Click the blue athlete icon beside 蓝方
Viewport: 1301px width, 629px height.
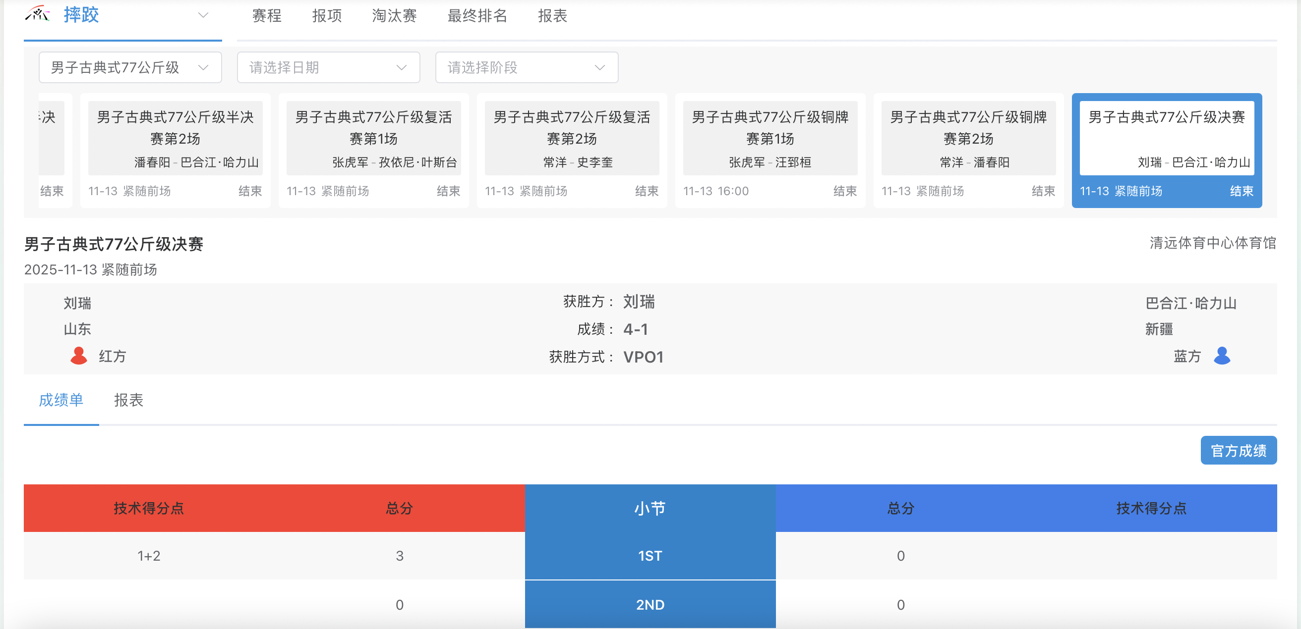(x=1223, y=356)
